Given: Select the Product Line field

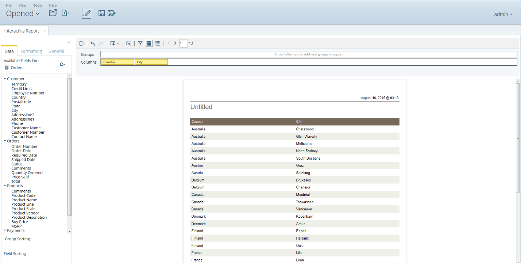Looking at the screenshot, I should pos(22,205).
